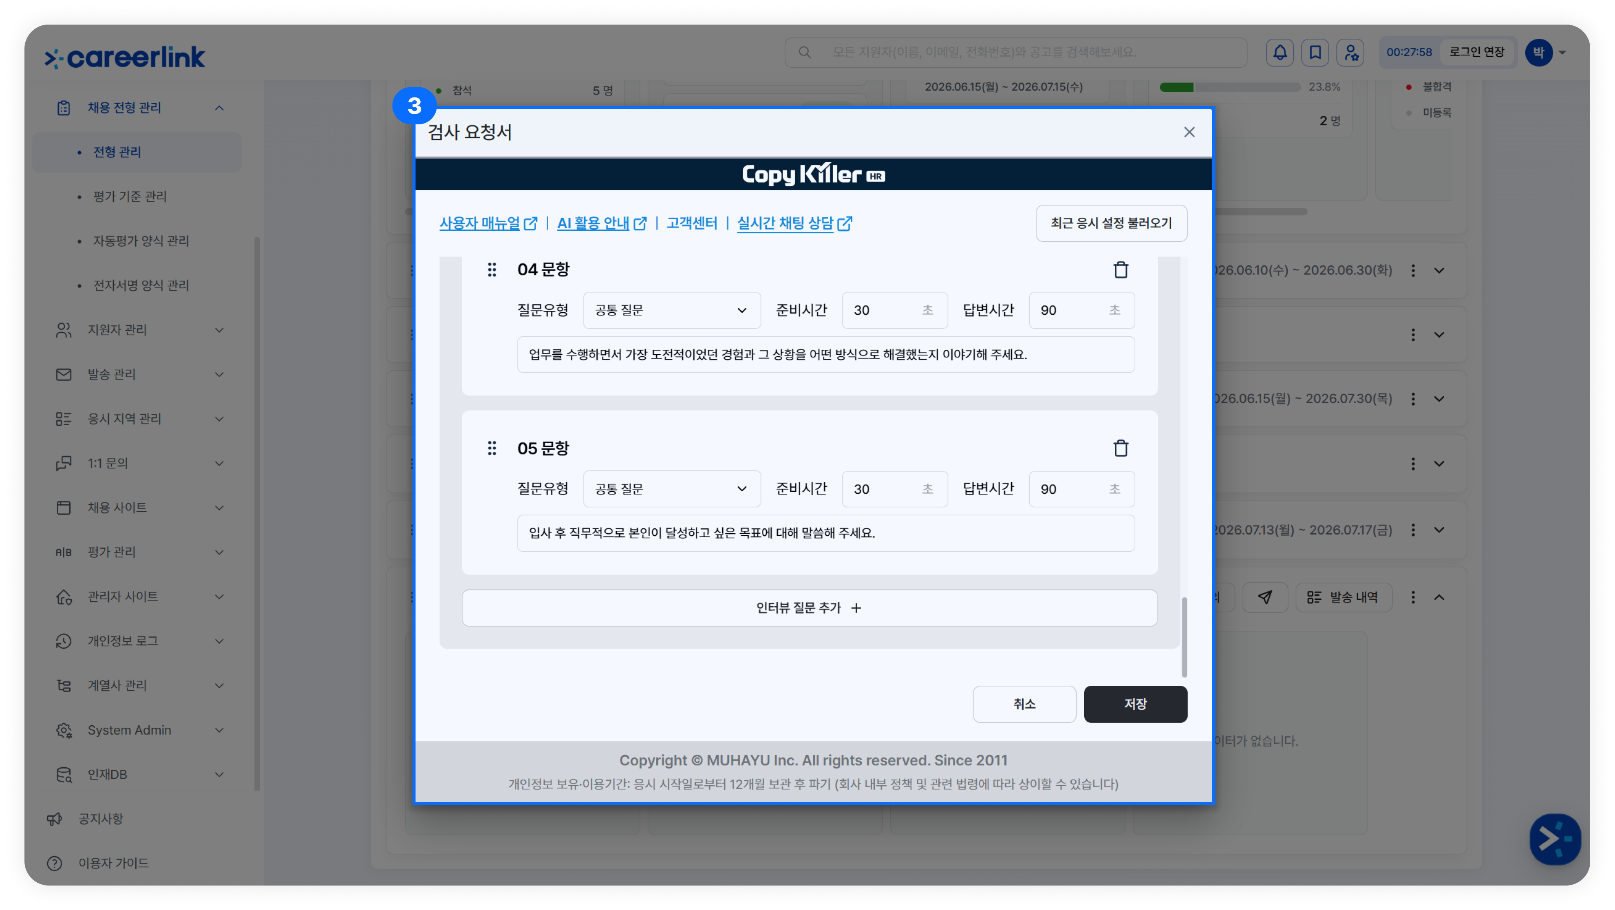Screen dimensions: 1615x910
Task: Open 이용자 가이드 in the sidebar
Action: click(113, 864)
